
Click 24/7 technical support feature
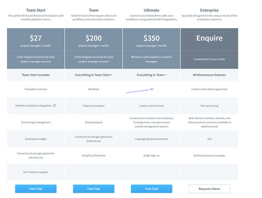(36, 172)
